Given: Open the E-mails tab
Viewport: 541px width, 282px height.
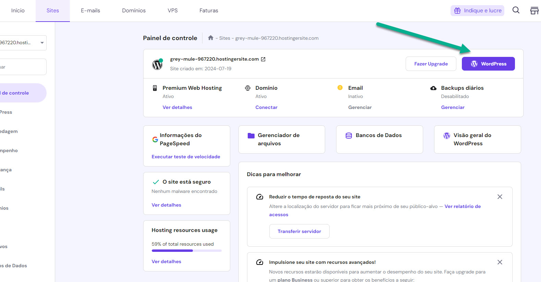Looking at the screenshot, I should 90,11.
